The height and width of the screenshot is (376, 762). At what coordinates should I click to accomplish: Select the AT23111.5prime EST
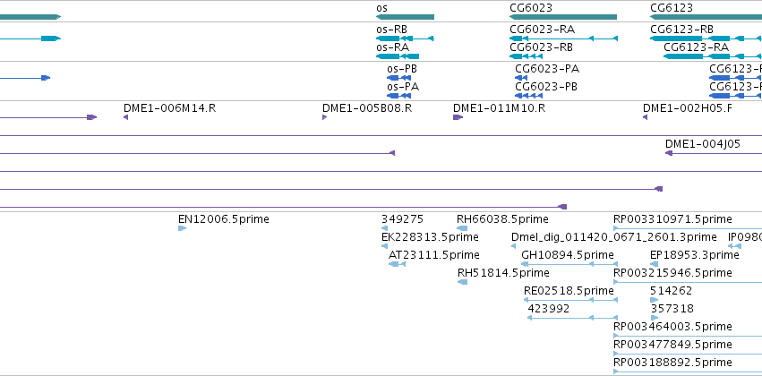click(397, 264)
